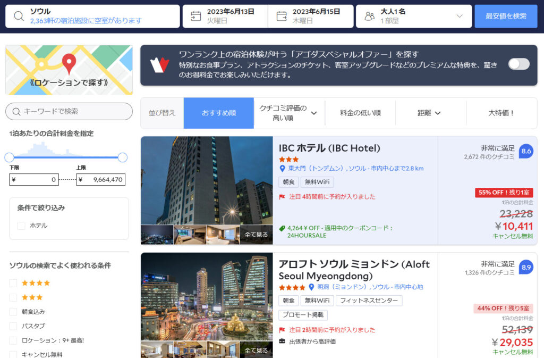The height and width of the screenshot is (358, 544).
Task: Check the three-star filter checkbox
Action: click(13, 297)
